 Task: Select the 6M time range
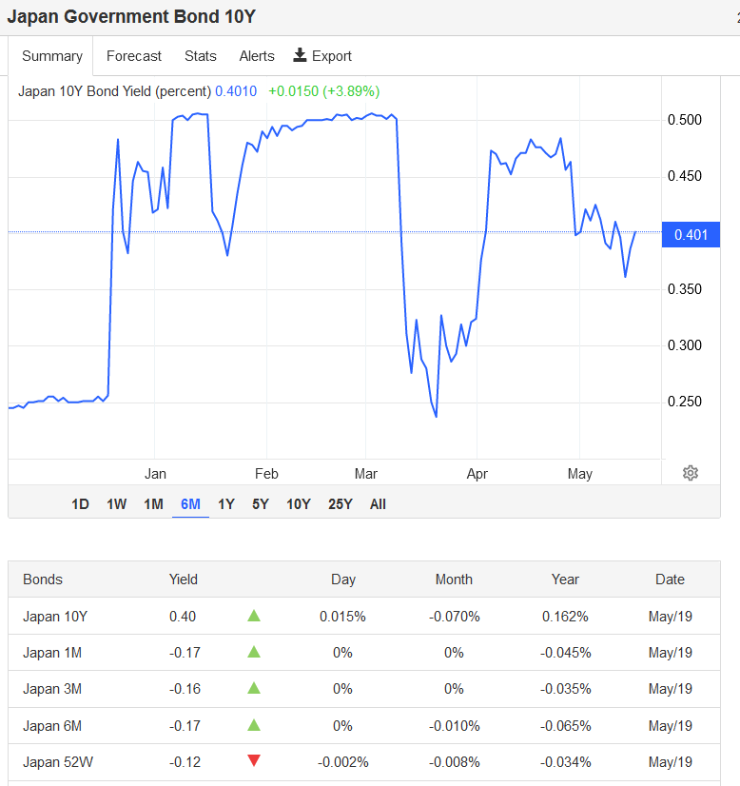tap(190, 503)
